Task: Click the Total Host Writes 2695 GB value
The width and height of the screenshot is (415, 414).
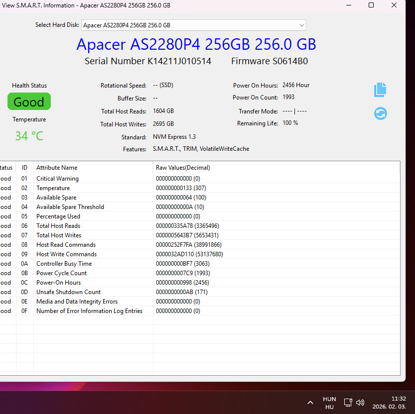Action: [x=163, y=124]
